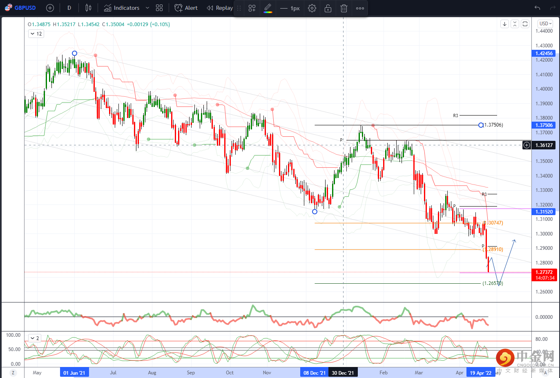The image size is (560, 378).
Task: Maximize the chart pane
Action: tap(525, 24)
